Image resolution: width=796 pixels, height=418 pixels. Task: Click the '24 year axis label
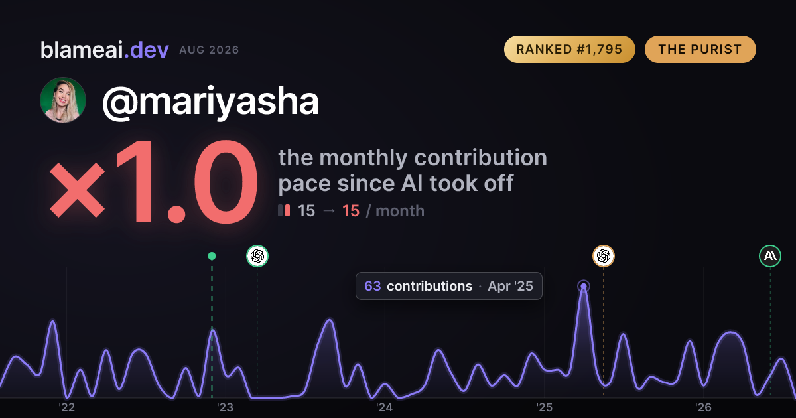[385, 407]
